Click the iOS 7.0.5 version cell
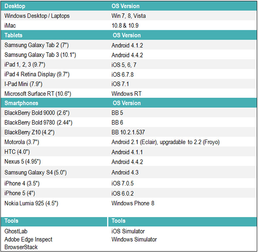 123,183
